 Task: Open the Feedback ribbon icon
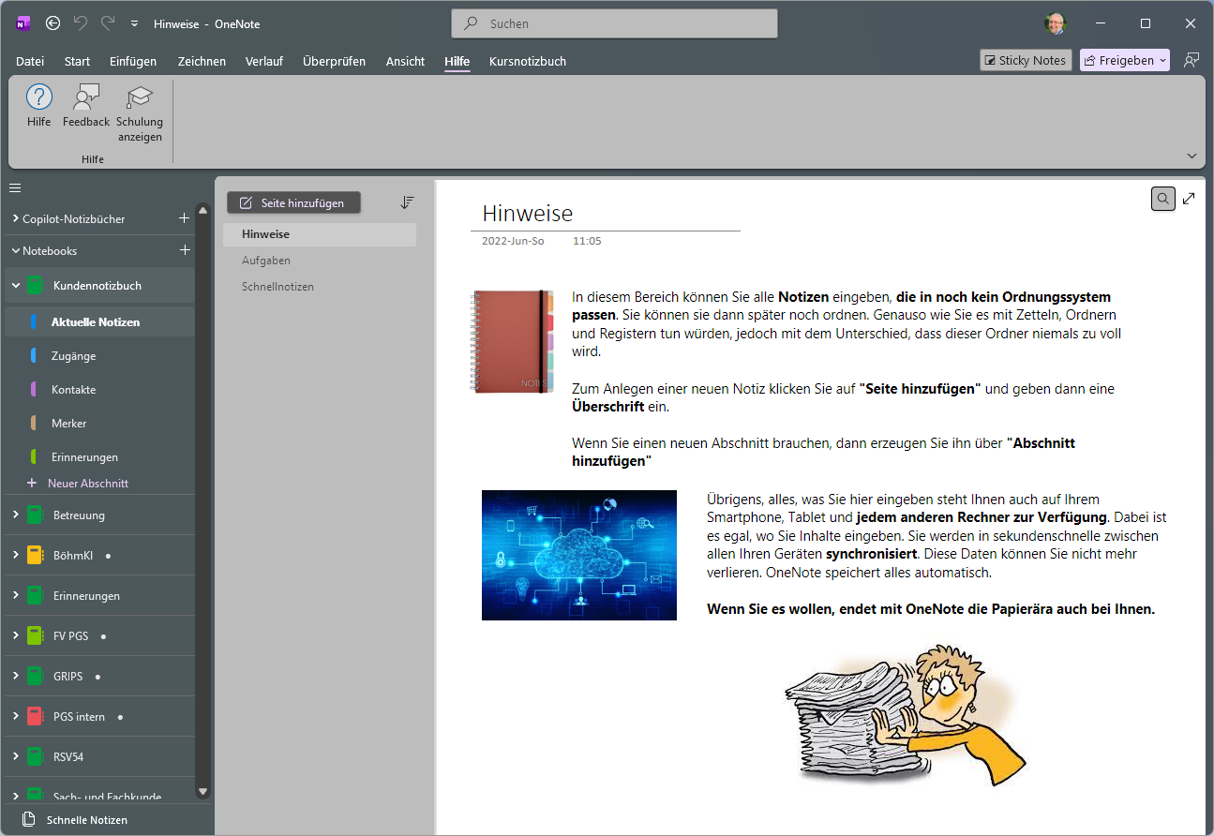[x=86, y=97]
